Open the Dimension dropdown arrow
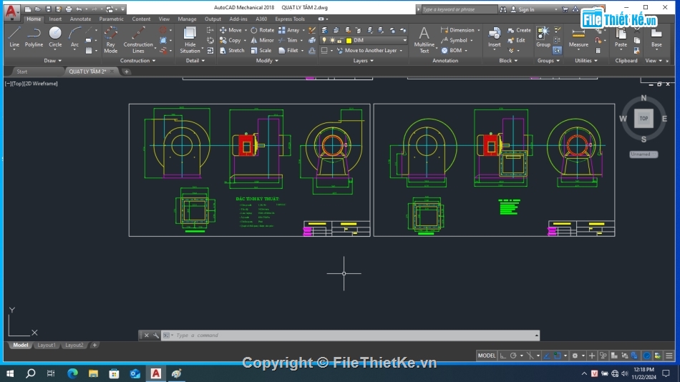Screen dimensions: 680x382 pos(479,30)
